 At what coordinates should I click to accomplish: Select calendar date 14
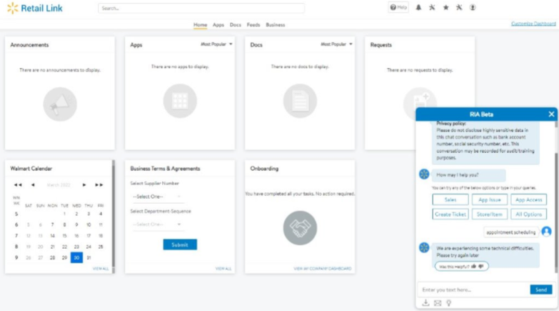(52, 236)
